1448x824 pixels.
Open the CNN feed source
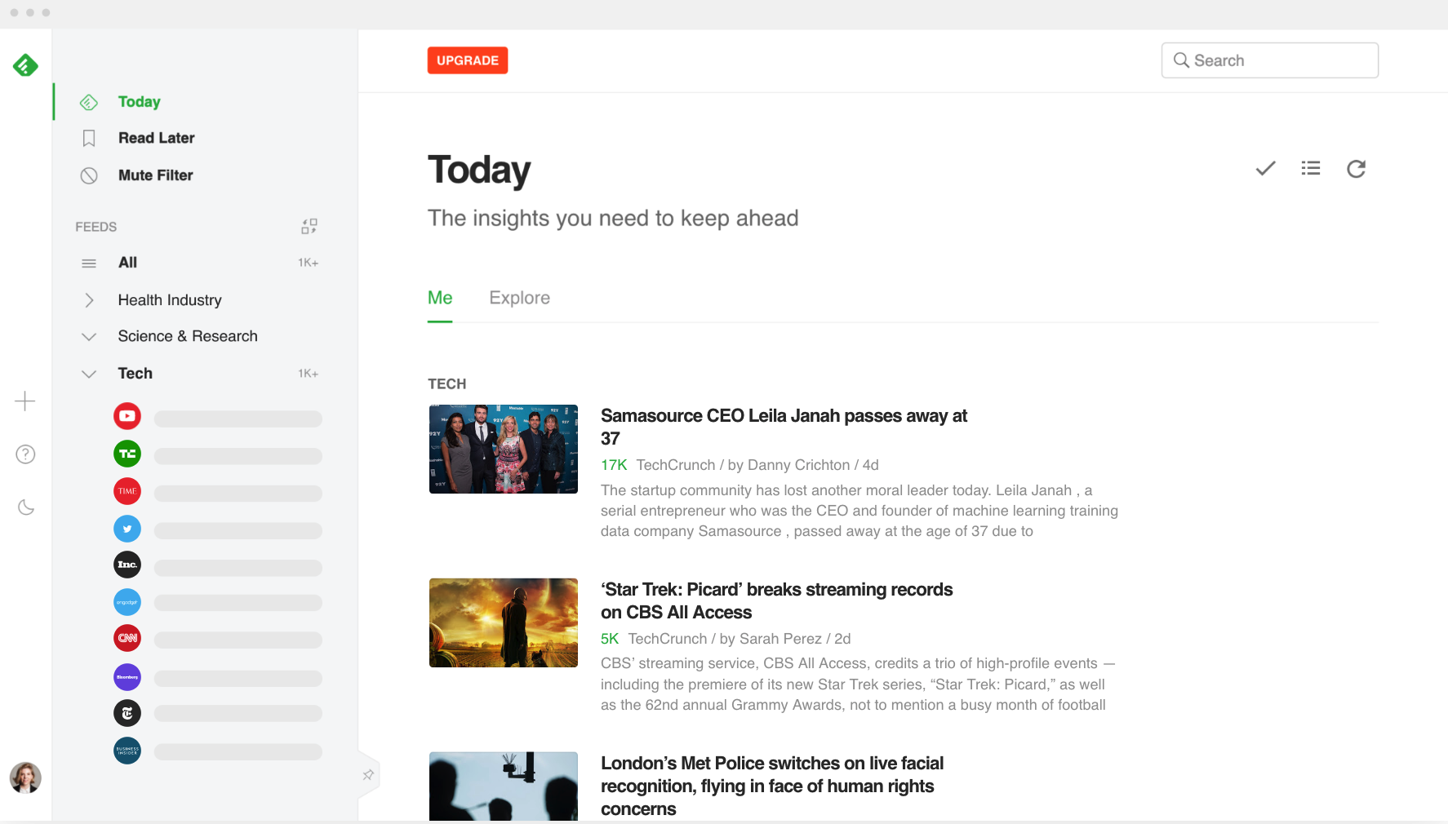pos(127,638)
